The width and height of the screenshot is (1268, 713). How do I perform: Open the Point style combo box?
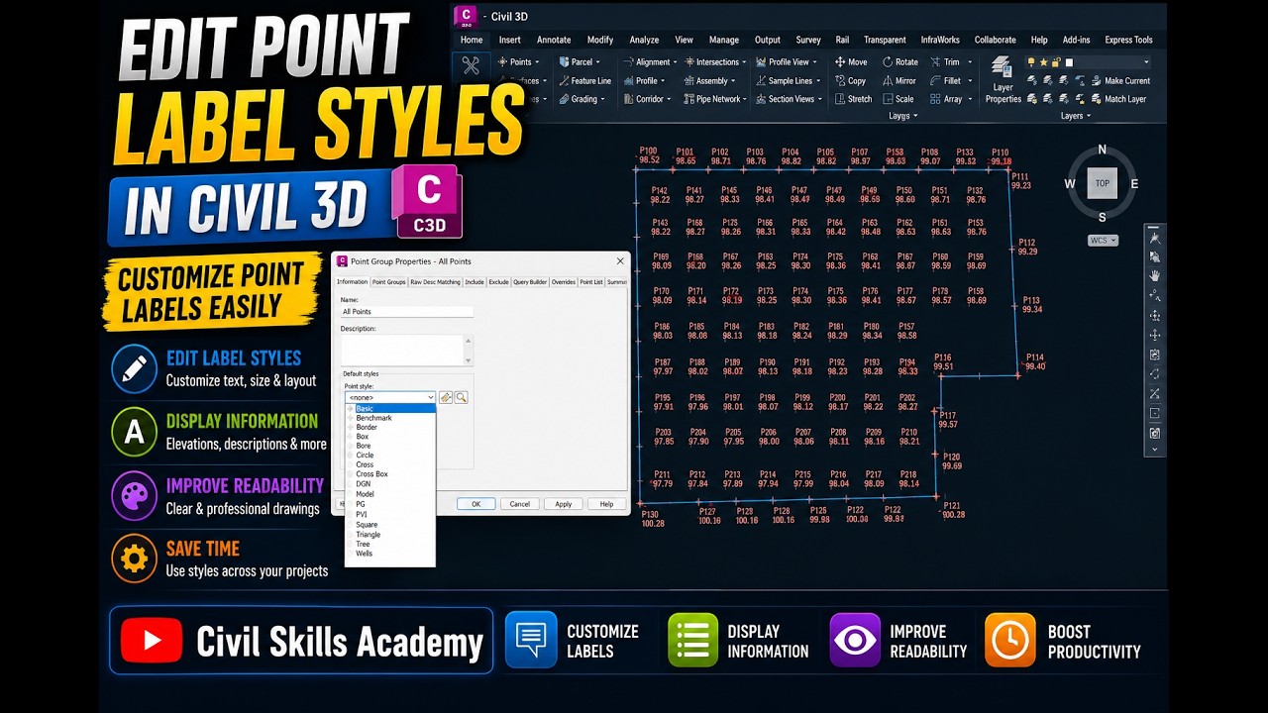tap(390, 397)
